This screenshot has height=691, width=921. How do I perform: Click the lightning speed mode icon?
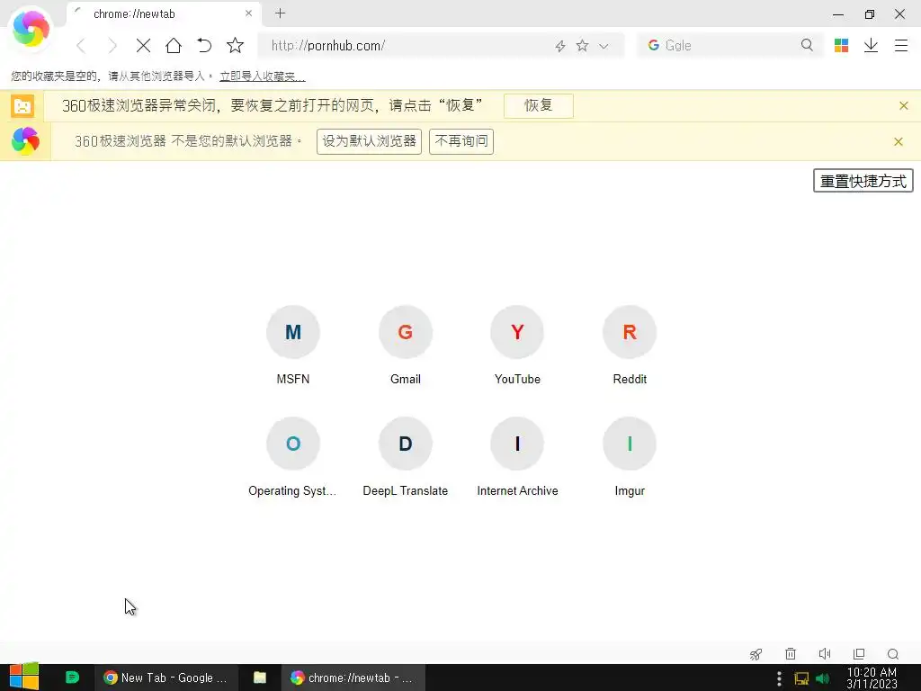coord(560,46)
